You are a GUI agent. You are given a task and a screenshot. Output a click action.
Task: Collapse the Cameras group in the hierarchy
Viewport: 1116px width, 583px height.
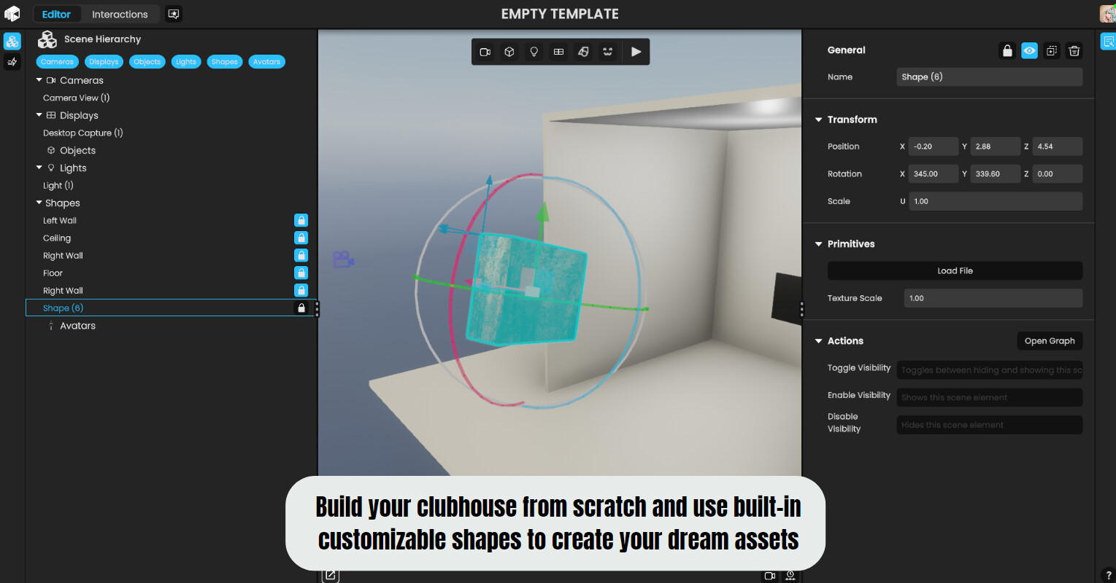39,80
